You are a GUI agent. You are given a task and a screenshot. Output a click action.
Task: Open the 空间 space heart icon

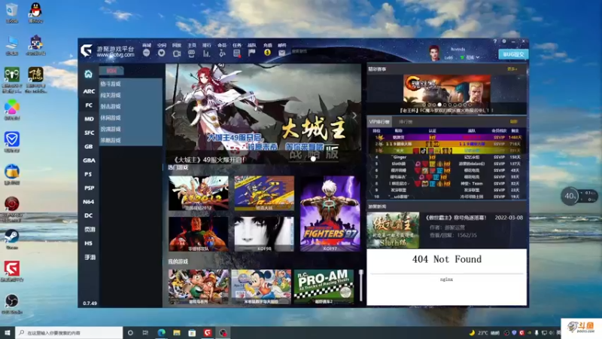click(161, 53)
